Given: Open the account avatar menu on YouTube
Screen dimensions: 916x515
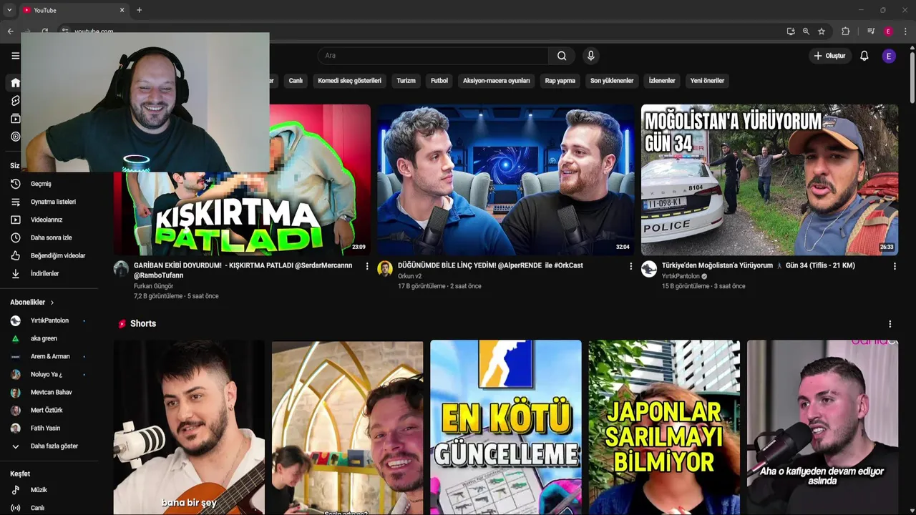Looking at the screenshot, I should coord(889,56).
